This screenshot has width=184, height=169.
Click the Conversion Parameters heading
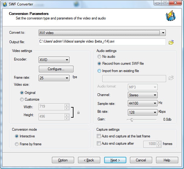(29, 14)
